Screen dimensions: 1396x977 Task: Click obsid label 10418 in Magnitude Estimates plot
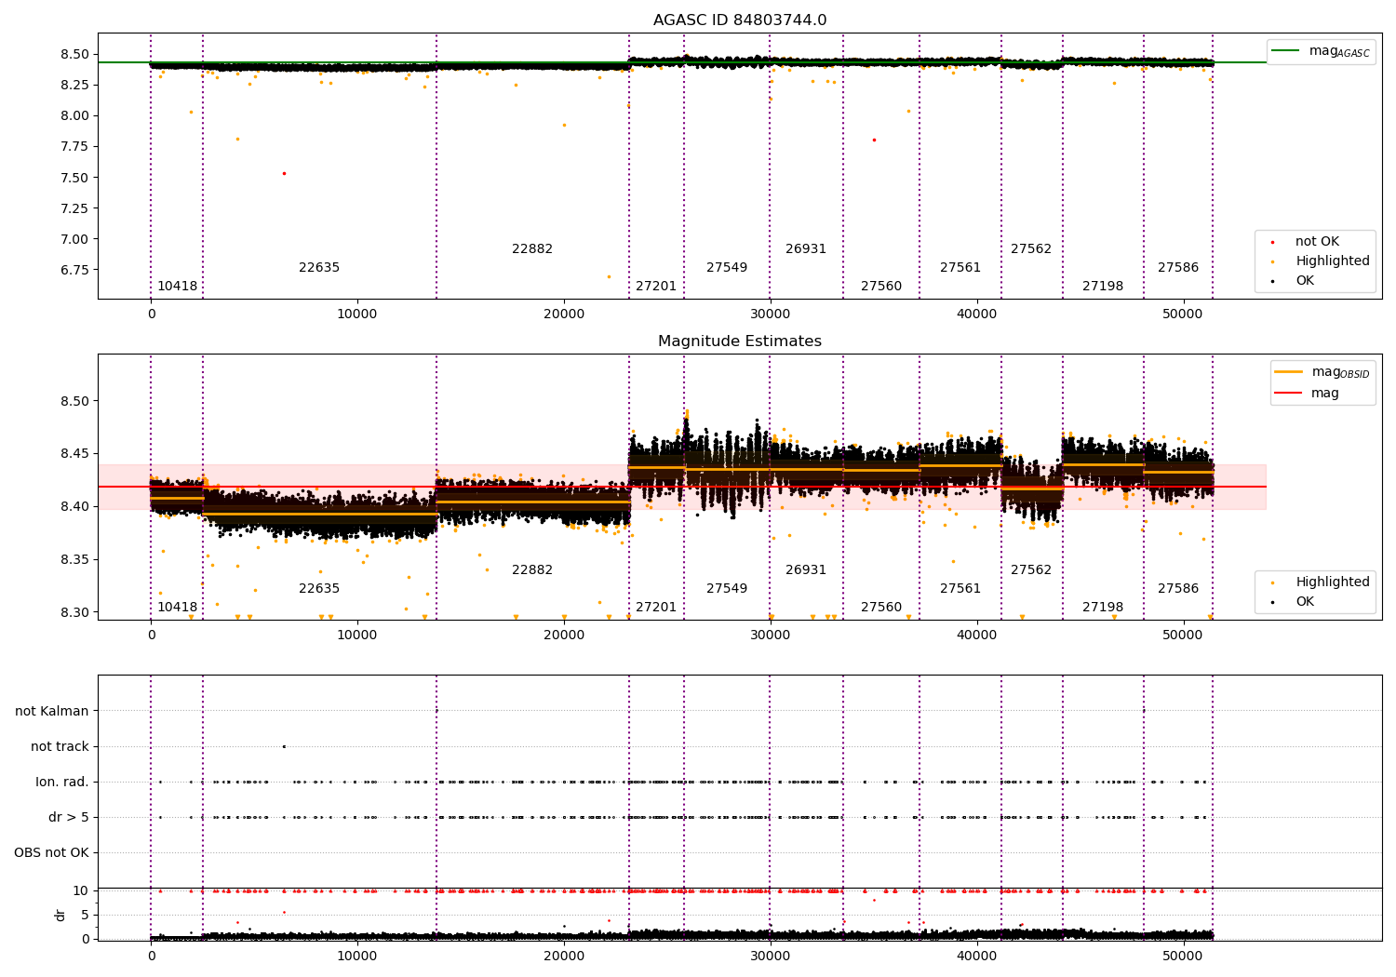click(x=177, y=608)
